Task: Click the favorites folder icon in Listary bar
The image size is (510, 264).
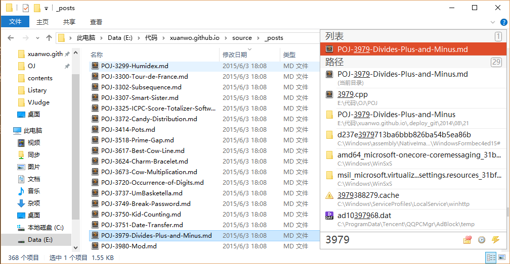Action: tap(467, 240)
